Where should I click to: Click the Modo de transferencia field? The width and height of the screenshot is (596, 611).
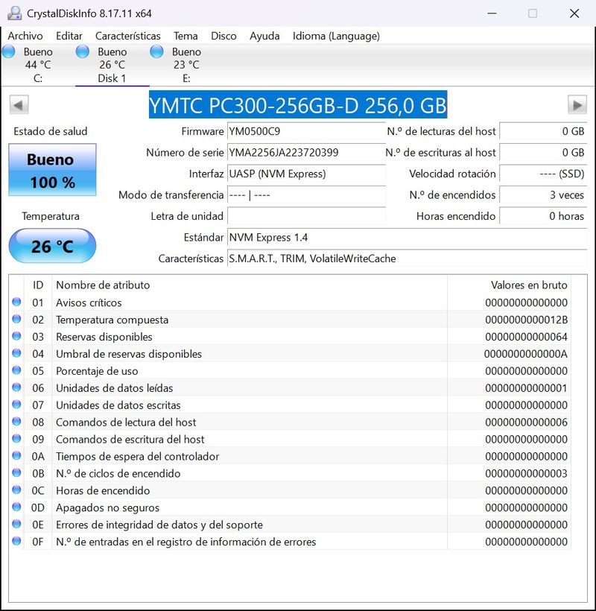(306, 194)
